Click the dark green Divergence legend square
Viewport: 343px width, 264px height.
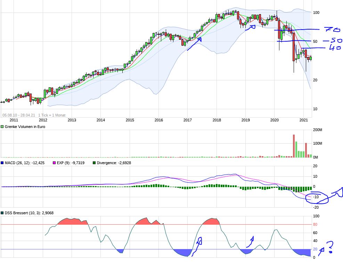94,162
